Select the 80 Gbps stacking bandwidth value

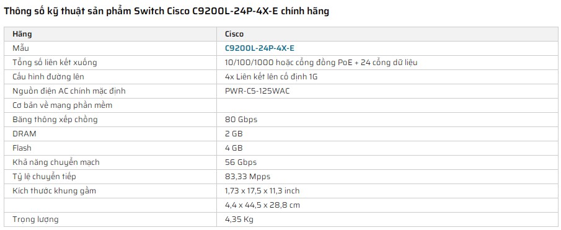coord(241,120)
